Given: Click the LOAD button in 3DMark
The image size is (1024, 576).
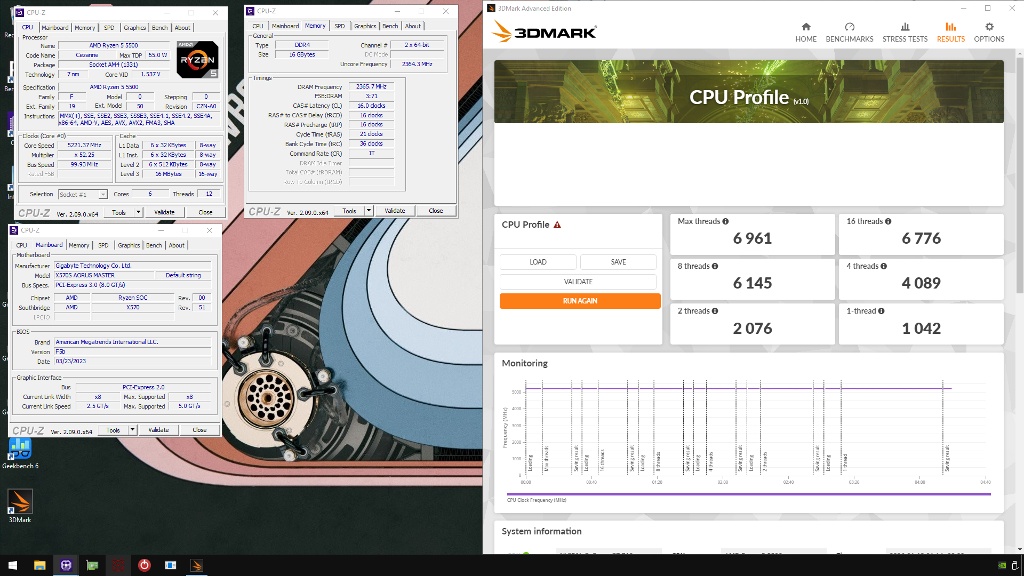Looking at the screenshot, I should (x=538, y=262).
